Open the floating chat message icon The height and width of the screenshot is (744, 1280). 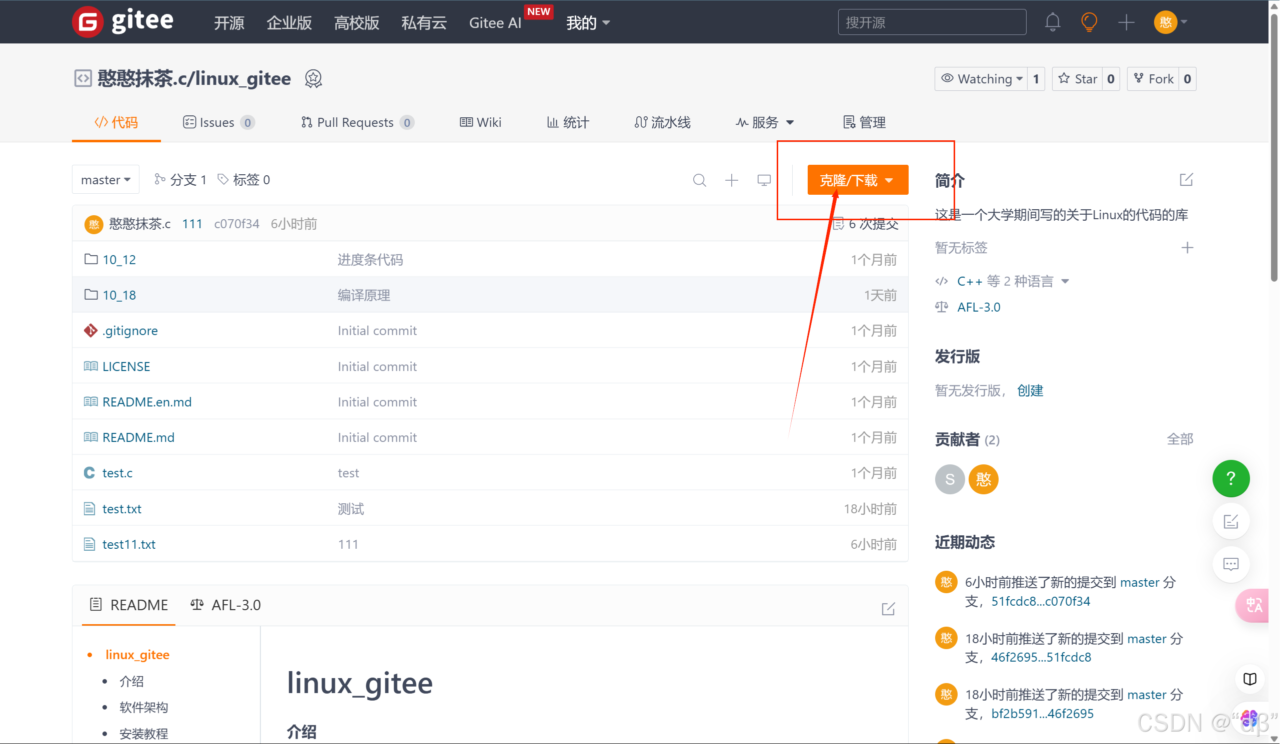point(1231,564)
